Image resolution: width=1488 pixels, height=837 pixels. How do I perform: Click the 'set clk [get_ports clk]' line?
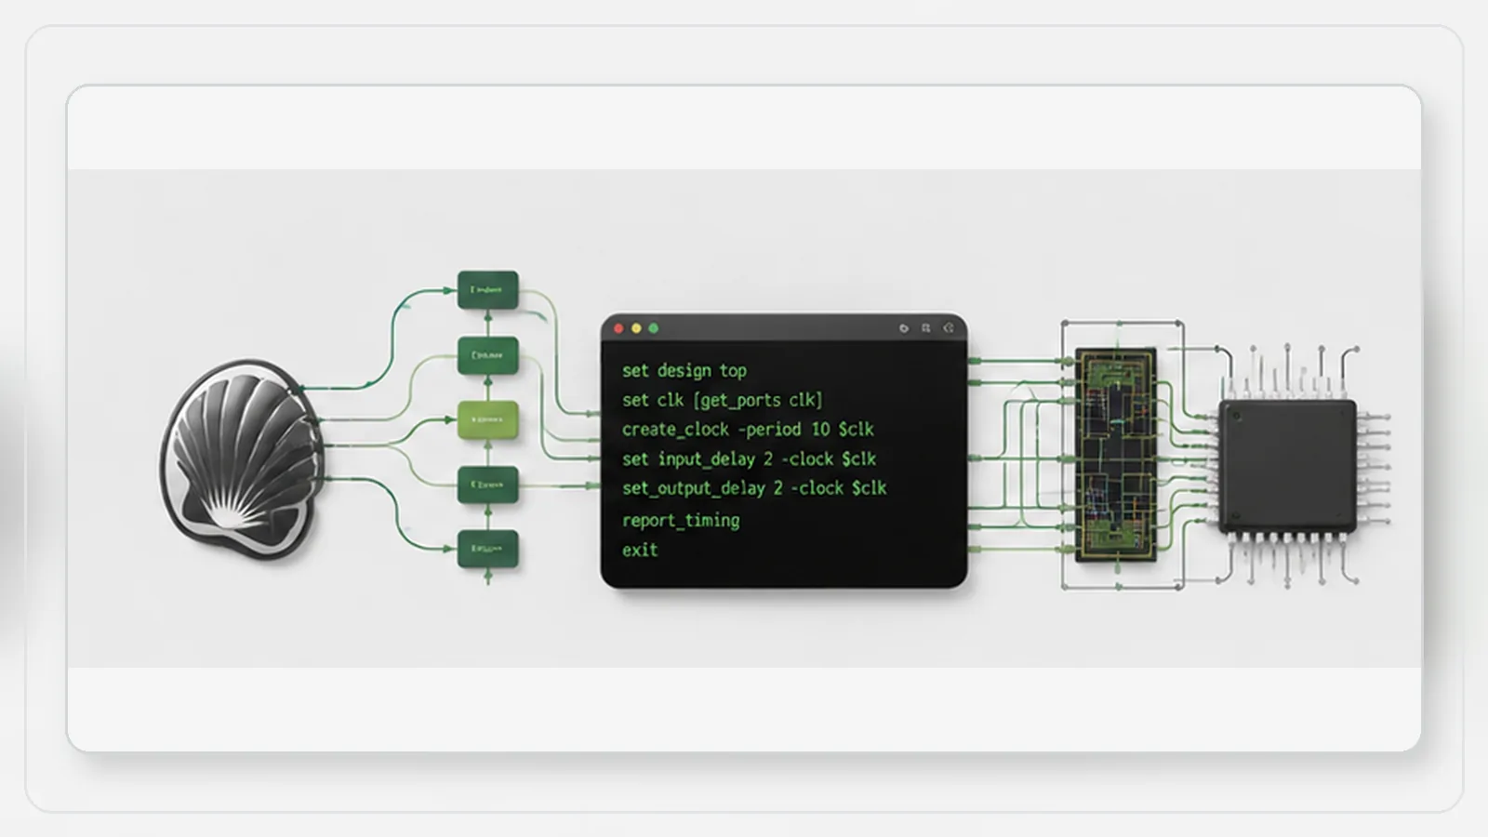point(722,400)
